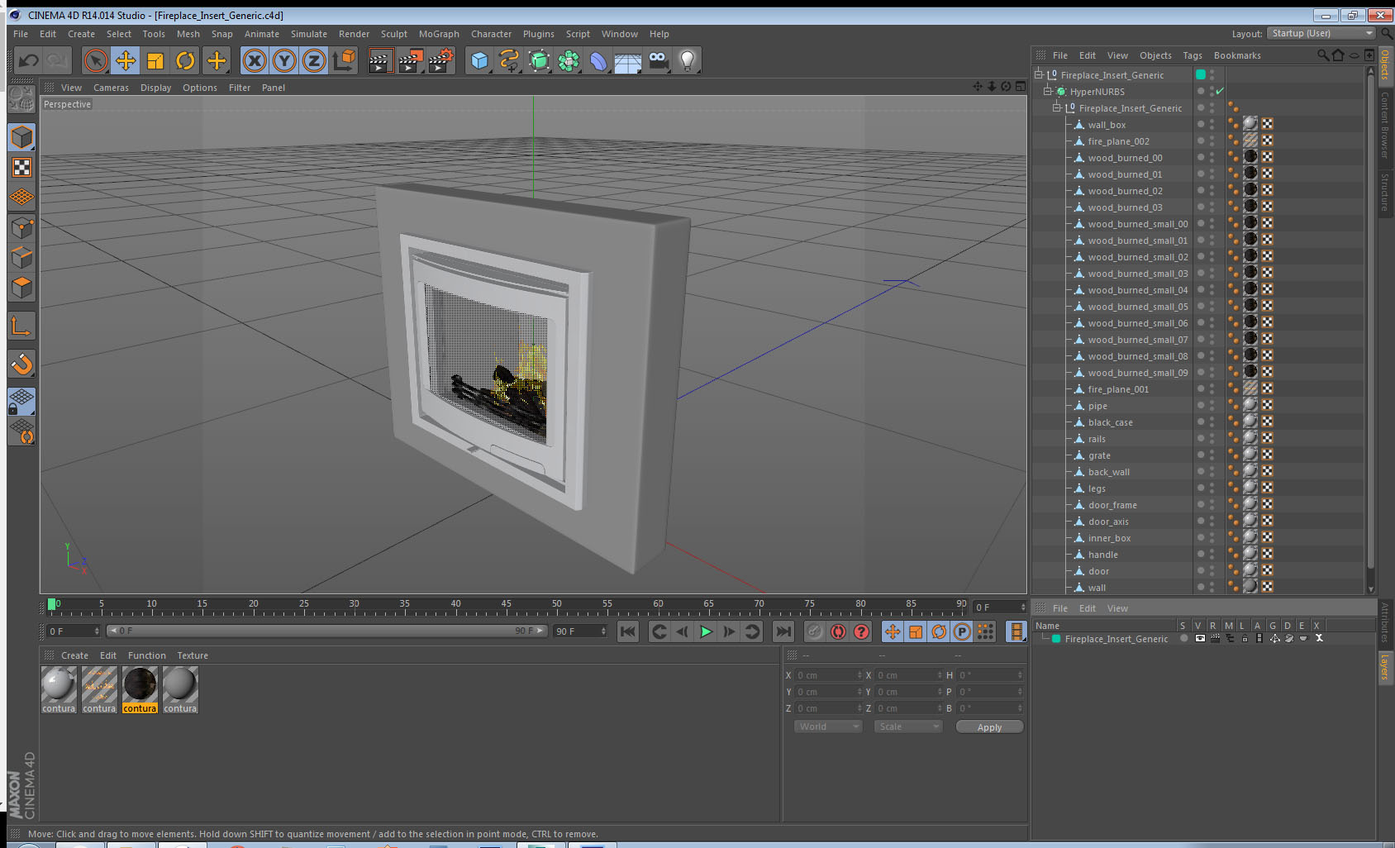Switch to Model mode
This screenshot has width=1395, height=848.
(x=21, y=137)
